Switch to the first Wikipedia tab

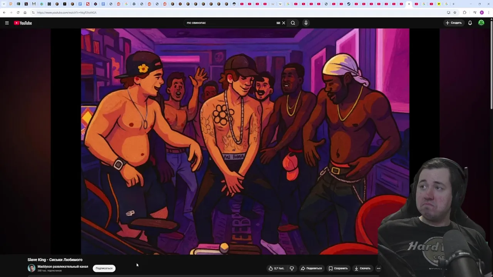tap(272, 4)
